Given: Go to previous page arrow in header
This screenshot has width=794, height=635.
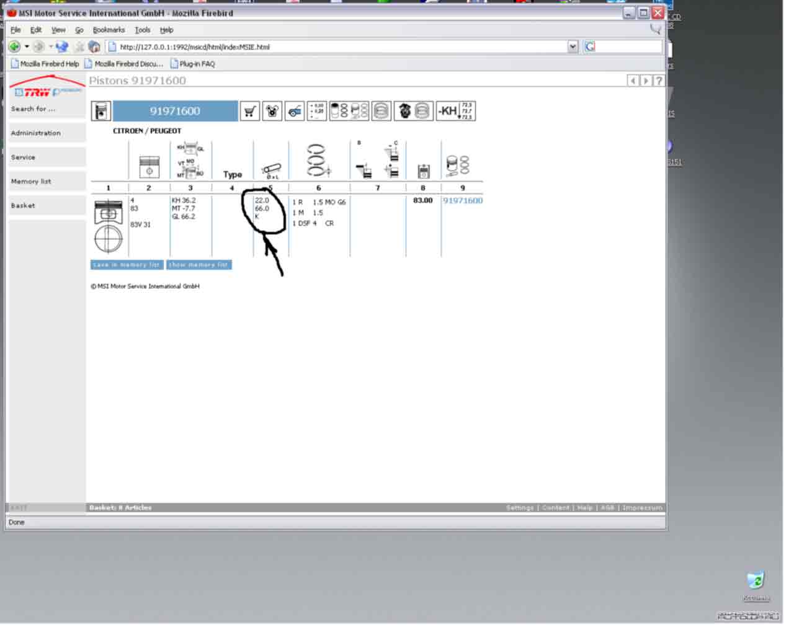Looking at the screenshot, I should 633,81.
